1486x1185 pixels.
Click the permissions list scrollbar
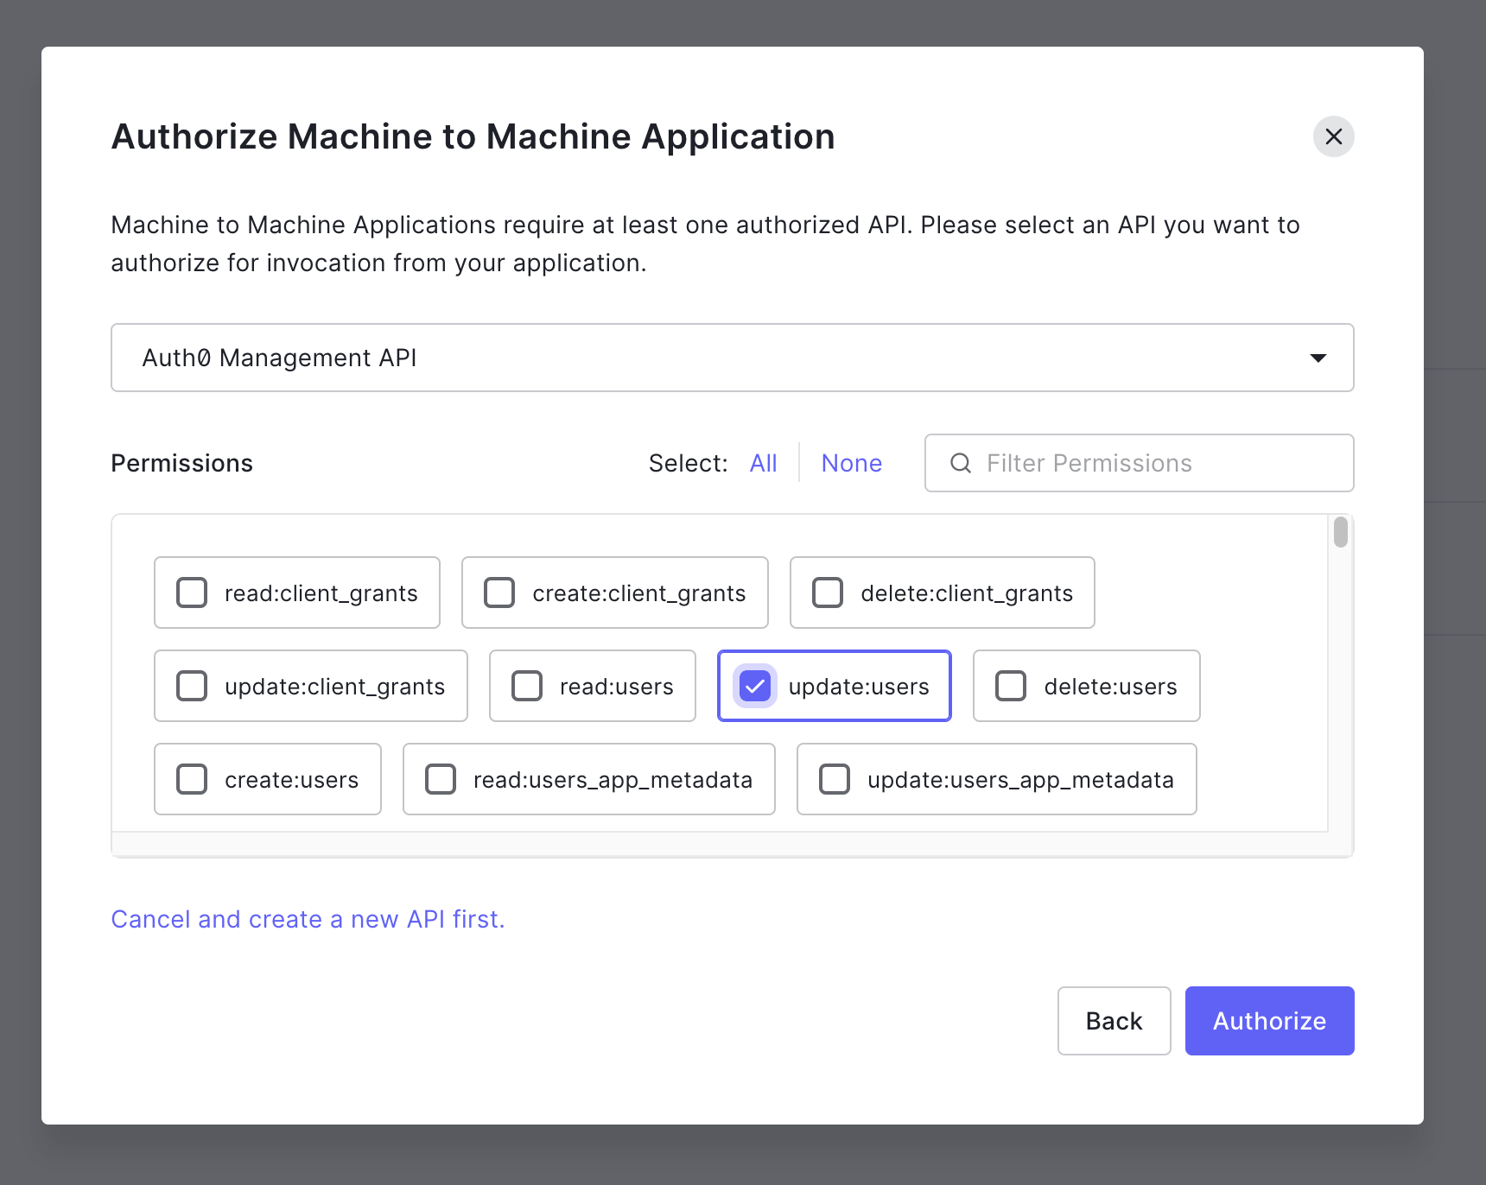pos(1339,534)
